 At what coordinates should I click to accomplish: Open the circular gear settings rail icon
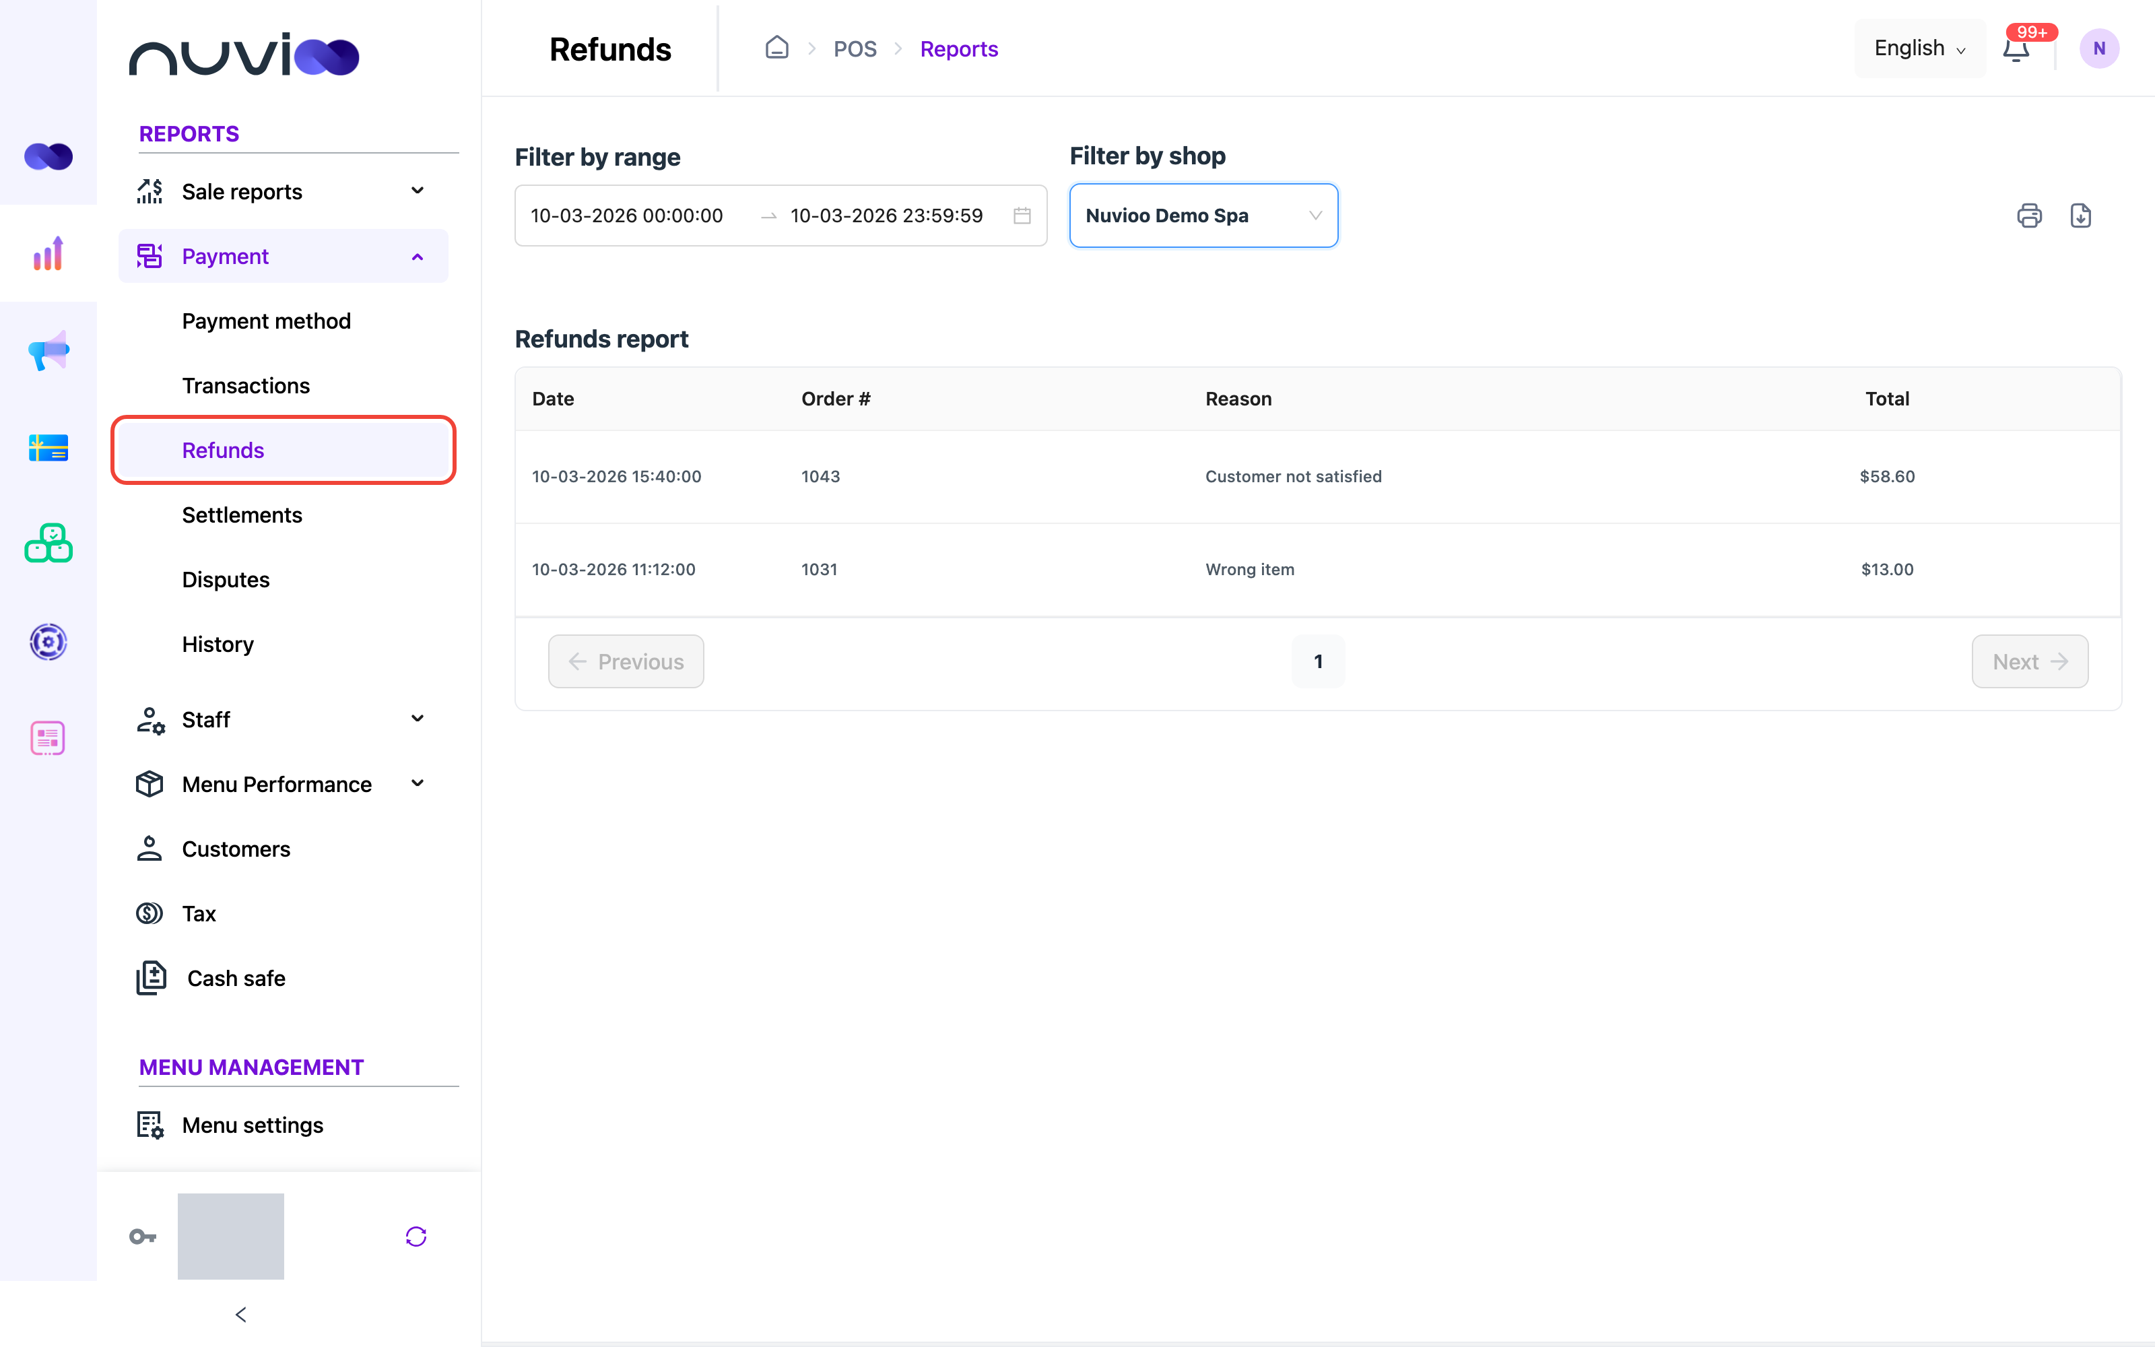(x=48, y=641)
